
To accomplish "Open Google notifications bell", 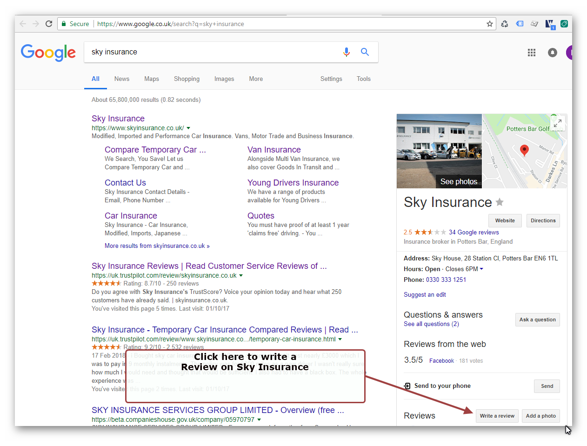I will tap(553, 53).
